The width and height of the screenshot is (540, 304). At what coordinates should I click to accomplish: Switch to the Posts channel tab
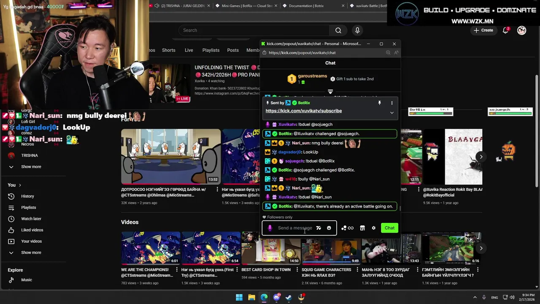233,50
